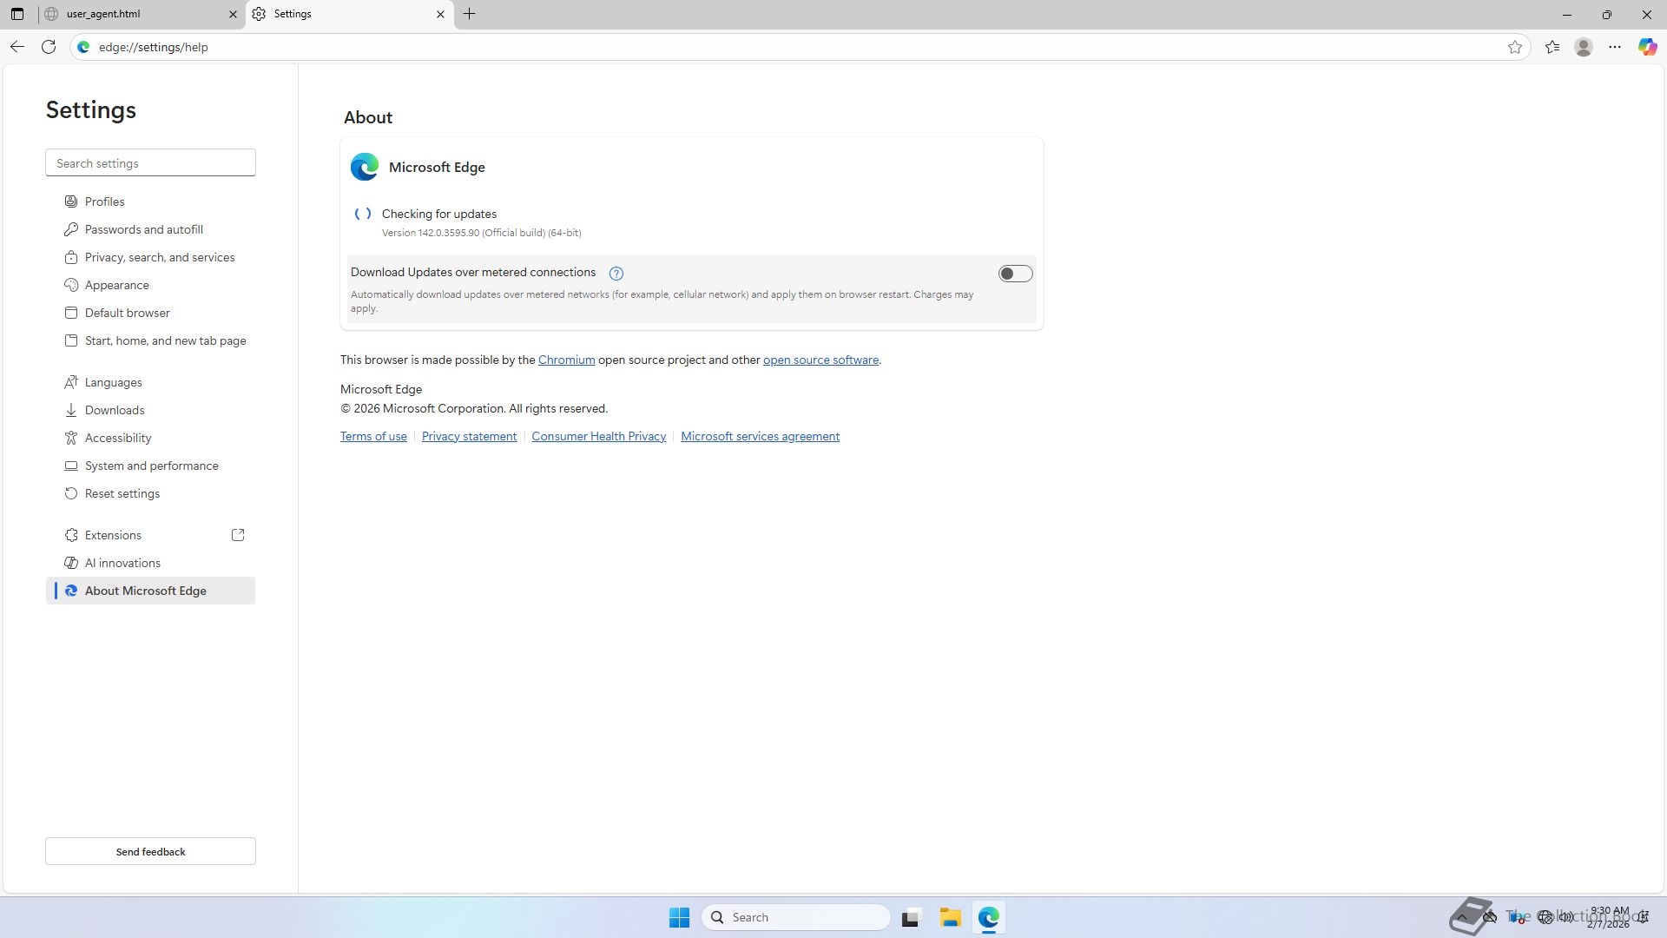This screenshot has width=1667, height=938.
Task: Click the Copilot icon in the toolbar
Action: pos(1646,47)
